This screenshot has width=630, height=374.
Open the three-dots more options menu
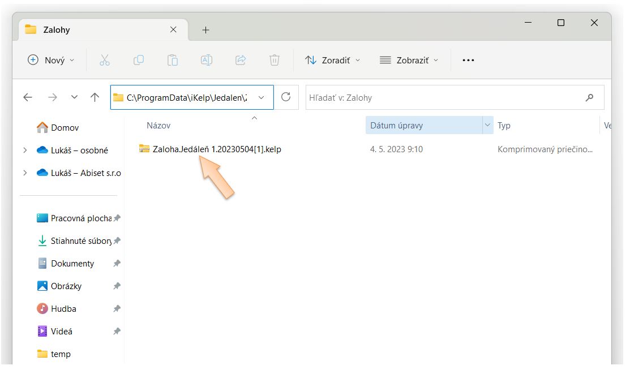click(x=468, y=60)
